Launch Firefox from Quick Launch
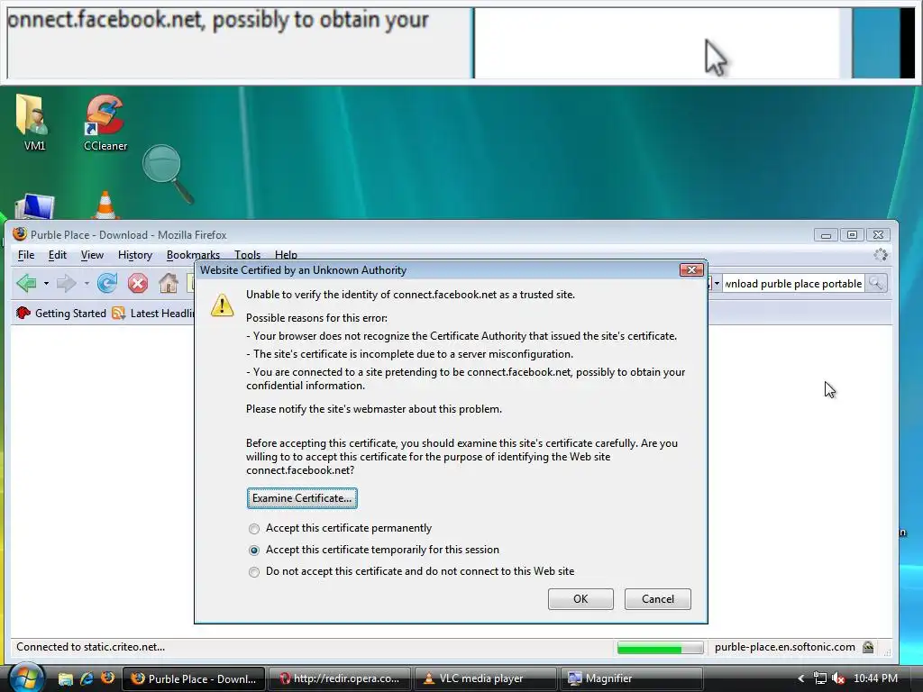The height and width of the screenshot is (692, 923). [x=108, y=678]
